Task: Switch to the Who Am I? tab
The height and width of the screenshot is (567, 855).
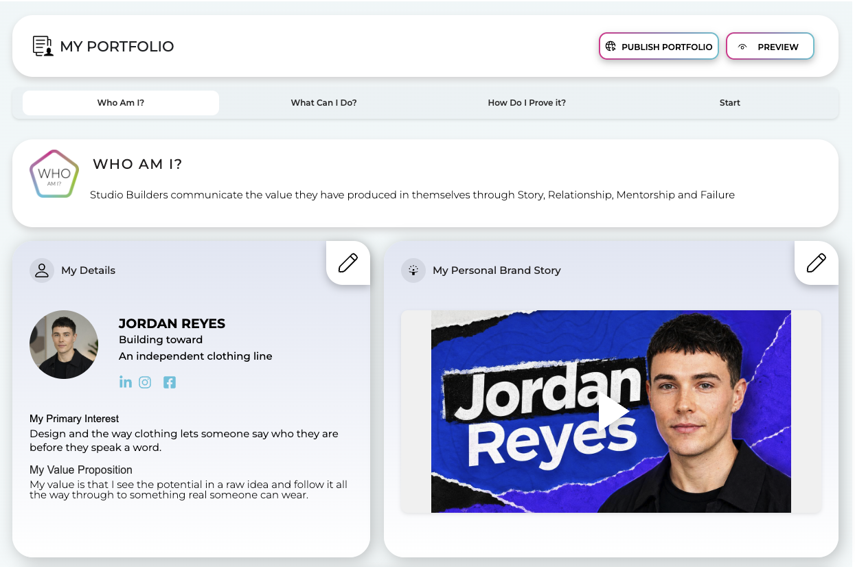Action: coord(121,103)
